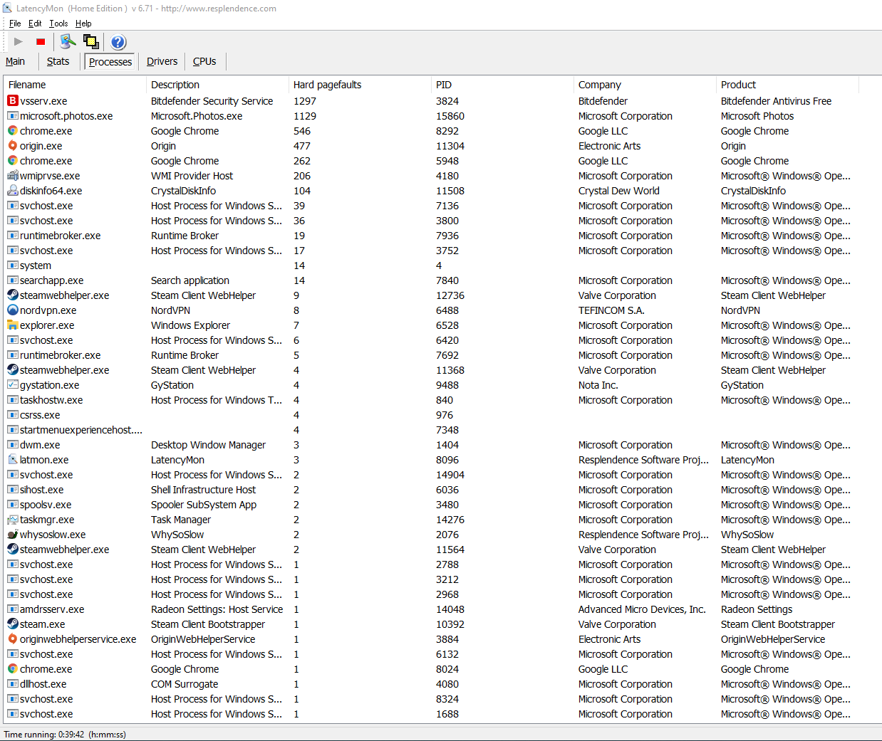Click the Steam icon for steamwebhelper.exe PID 12736
Screen dimensions: 882x741
point(13,295)
